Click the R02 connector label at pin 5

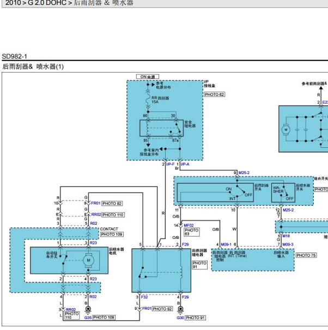[94, 223]
